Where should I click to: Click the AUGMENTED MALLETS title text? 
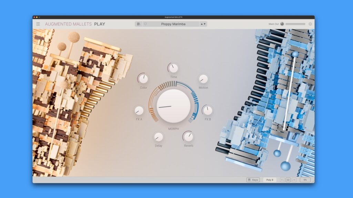pyautogui.click(x=68, y=24)
